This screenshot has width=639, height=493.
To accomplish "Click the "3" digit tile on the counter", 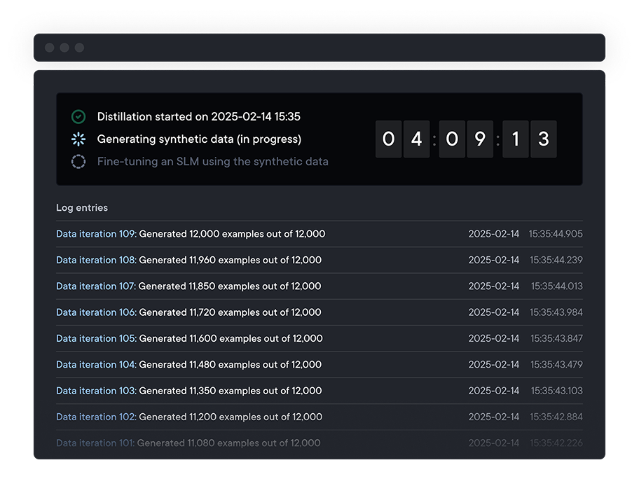I will (x=544, y=139).
